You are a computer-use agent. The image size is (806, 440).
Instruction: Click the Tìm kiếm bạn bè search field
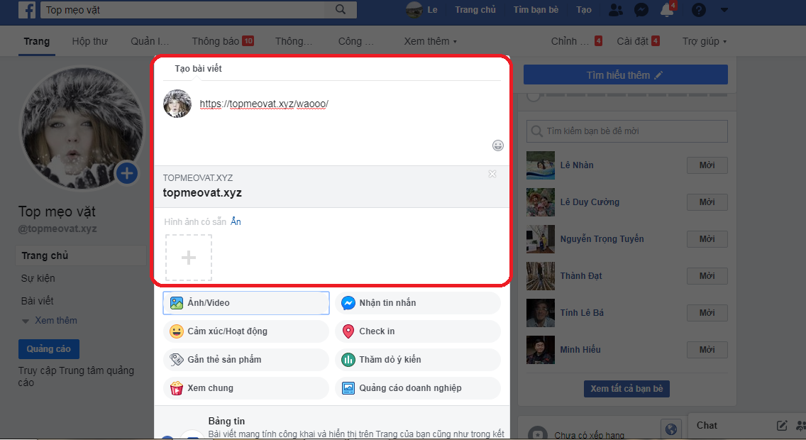[627, 131]
